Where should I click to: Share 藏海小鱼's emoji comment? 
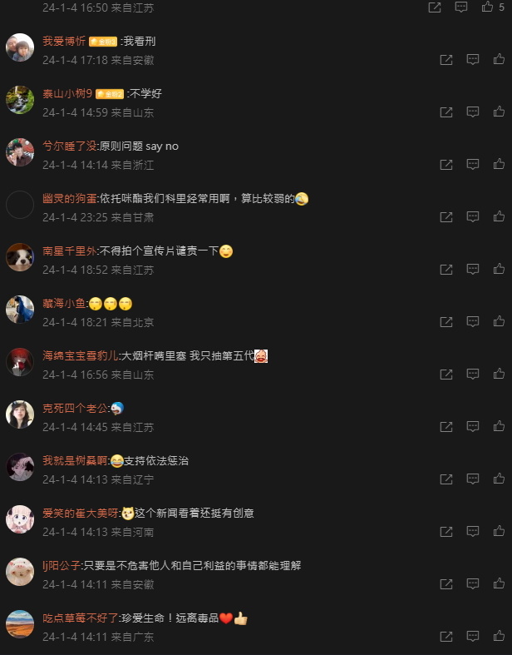pos(446,322)
